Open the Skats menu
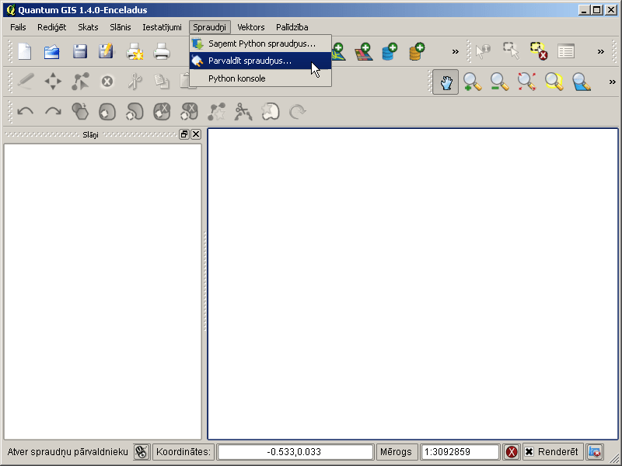This screenshot has height=466, width=622. click(x=88, y=27)
